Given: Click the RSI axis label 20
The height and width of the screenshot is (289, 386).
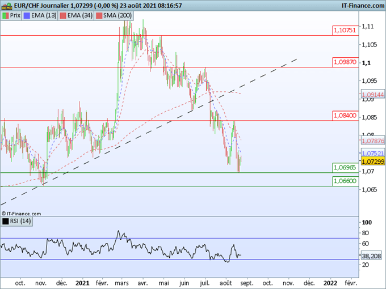Looking at the screenshot, I should (366, 265).
